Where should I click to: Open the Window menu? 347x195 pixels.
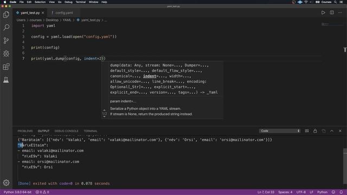[x=93, y=2]
